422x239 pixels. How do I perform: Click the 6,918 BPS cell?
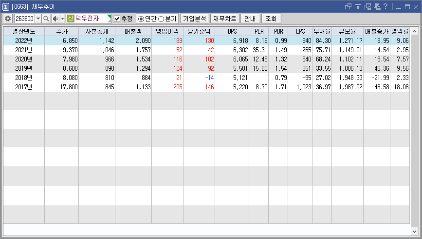232,41
